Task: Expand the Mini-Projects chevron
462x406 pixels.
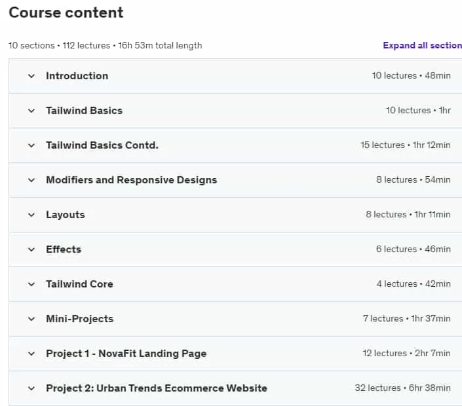Action: [x=31, y=319]
